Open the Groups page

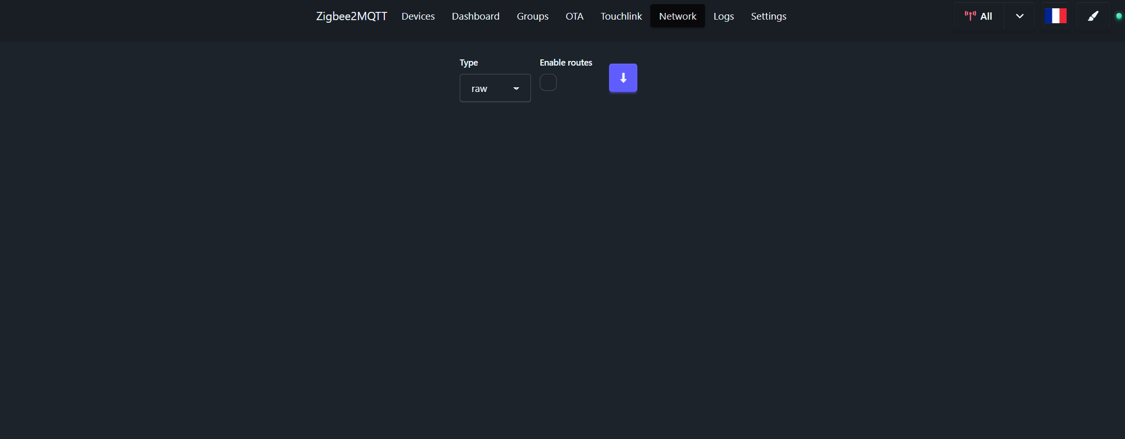533,16
